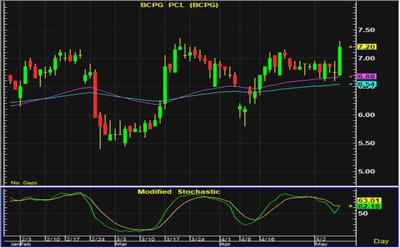This screenshot has width=400, height=248.
Task: Click the 4/16 date marker
Action: 268,240
